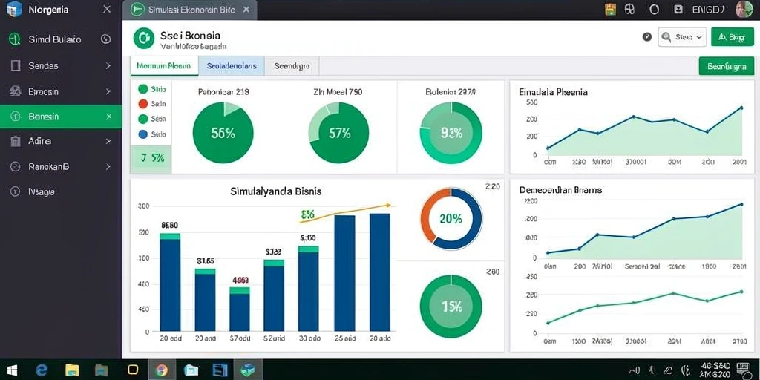Switch to the Seendigra tab
Screen dimensions: 760x380
coord(292,66)
